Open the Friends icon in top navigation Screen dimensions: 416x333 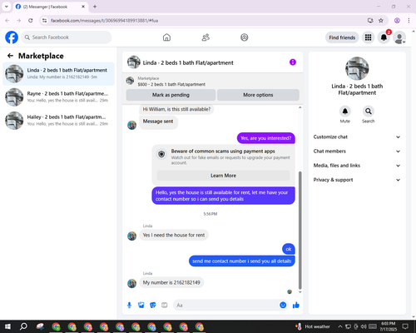pyautogui.click(x=206, y=37)
